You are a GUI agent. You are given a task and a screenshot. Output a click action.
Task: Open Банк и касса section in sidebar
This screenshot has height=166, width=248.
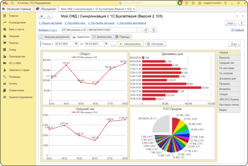(16, 29)
